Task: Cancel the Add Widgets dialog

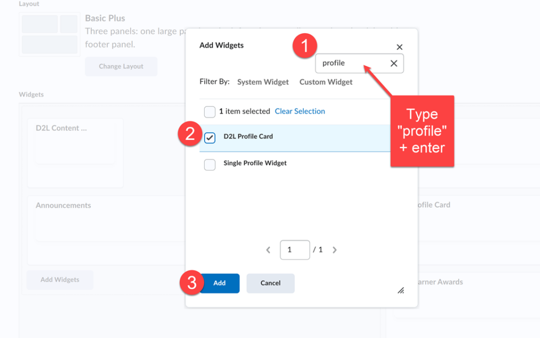Action: tap(271, 283)
